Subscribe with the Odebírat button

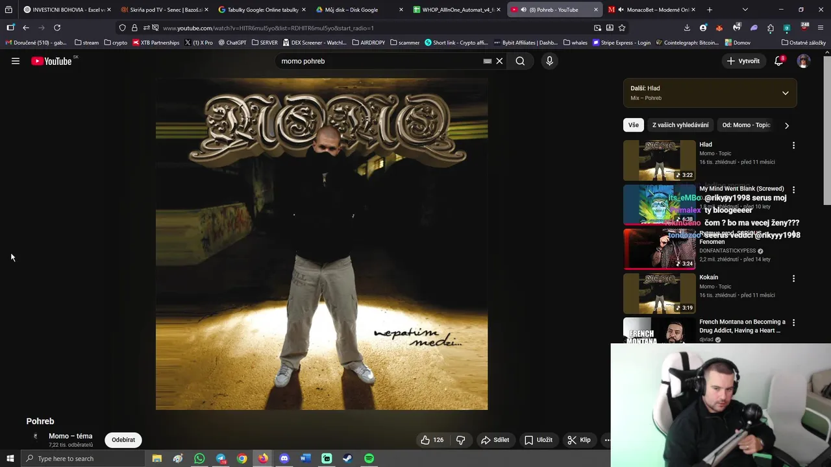click(123, 440)
